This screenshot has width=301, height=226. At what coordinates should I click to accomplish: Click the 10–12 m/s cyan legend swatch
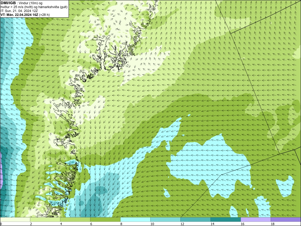coord(166,219)
